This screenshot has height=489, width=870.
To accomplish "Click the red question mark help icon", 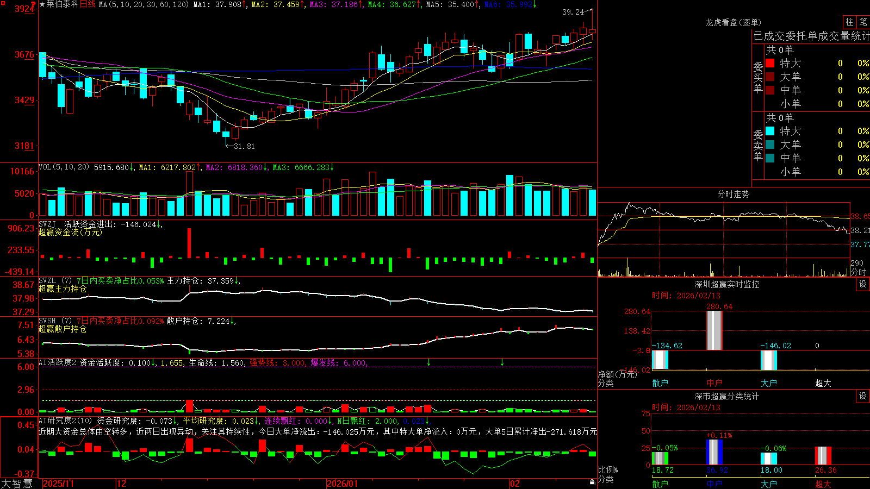I will pyautogui.click(x=33, y=4).
